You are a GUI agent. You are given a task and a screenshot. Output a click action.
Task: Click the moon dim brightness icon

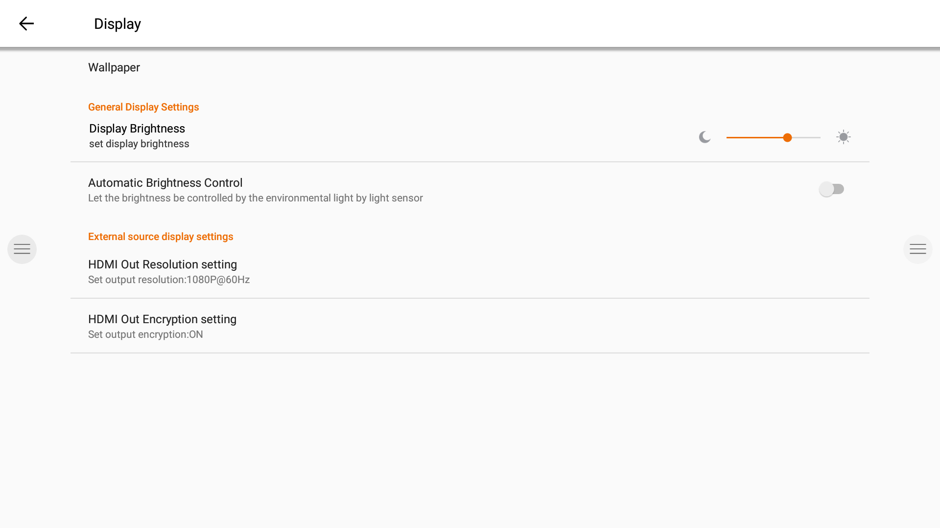tap(705, 137)
